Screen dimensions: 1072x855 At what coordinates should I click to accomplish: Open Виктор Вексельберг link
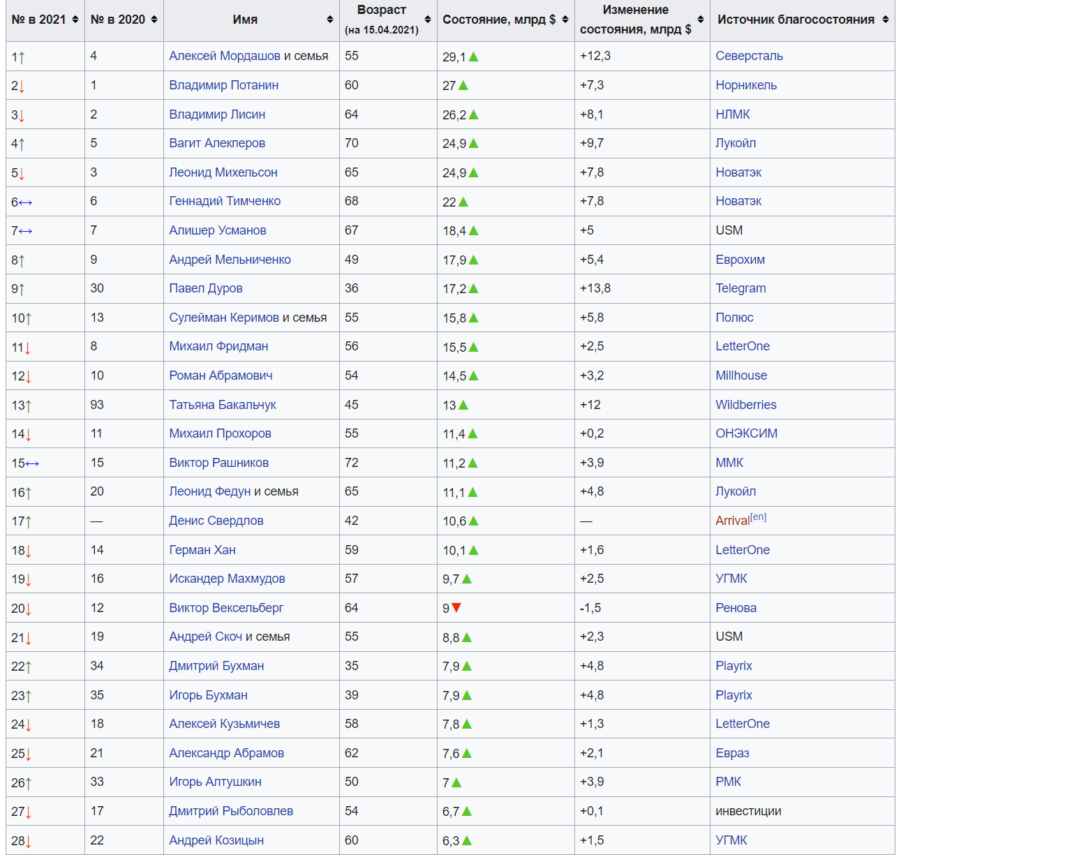[226, 608]
